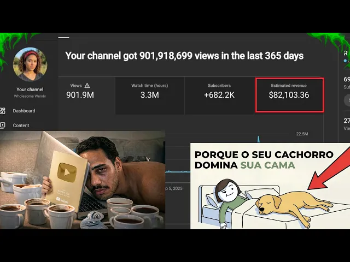Open the Content menu item
The height and width of the screenshot is (262, 350).
pos(21,126)
